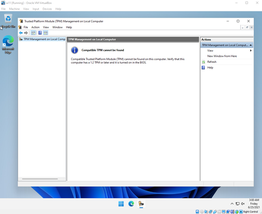Click the Recycle Bin desktop icon
The image size is (262, 214).
click(8, 21)
